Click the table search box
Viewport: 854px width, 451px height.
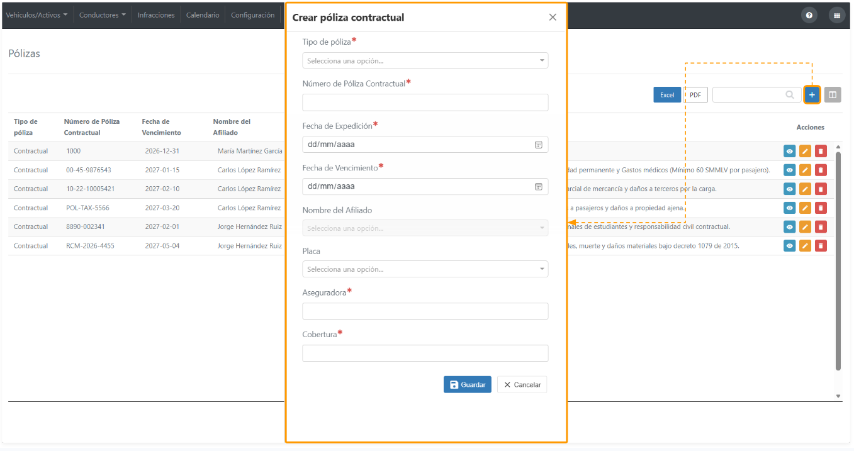click(x=756, y=94)
